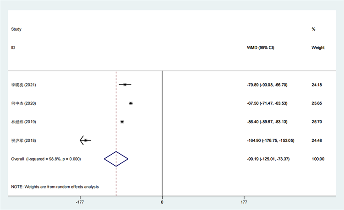This screenshot has width=344, height=210.
Task: Select the 林经纬 (2019) study name
Action: (x=23, y=122)
